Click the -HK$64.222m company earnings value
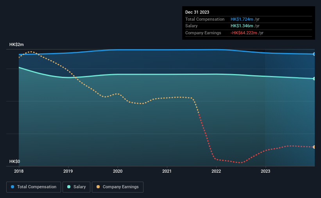Screen dimensions: 321x198 [244, 33]
